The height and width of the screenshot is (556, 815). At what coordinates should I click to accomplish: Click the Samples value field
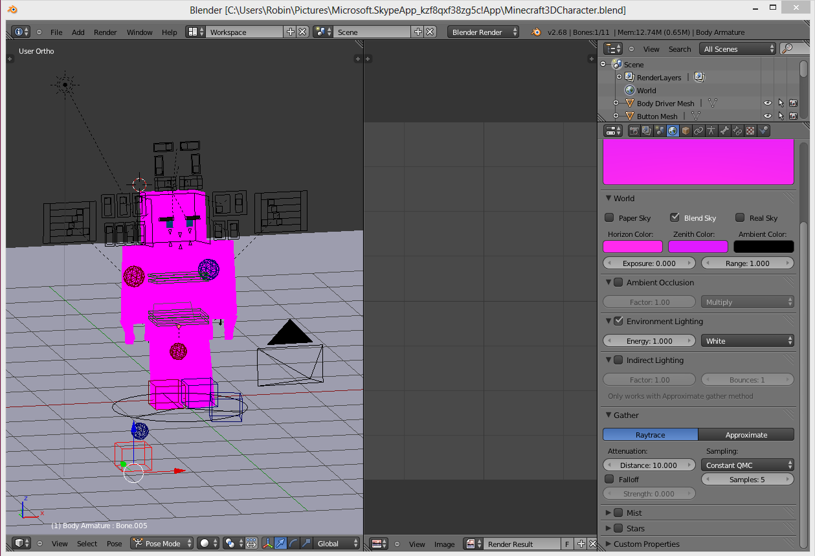(x=748, y=480)
